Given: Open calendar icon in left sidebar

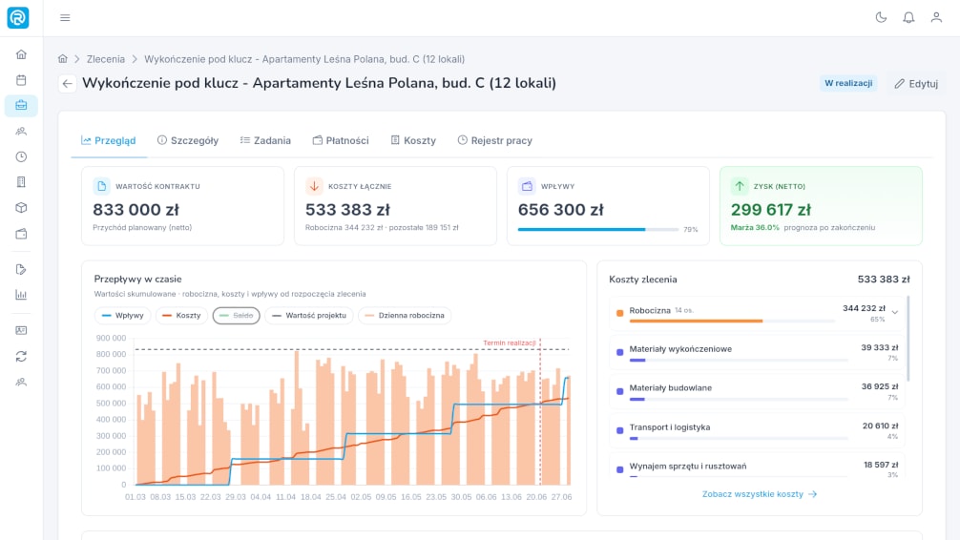Looking at the screenshot, I should (21, 80).
